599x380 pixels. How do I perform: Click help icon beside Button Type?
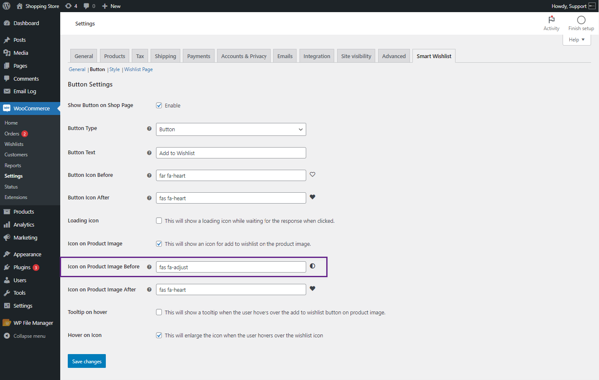tap(149, 129)
